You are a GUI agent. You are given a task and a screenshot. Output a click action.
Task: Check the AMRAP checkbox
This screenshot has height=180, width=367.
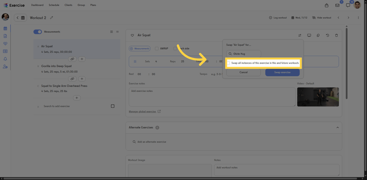[157, 48]
